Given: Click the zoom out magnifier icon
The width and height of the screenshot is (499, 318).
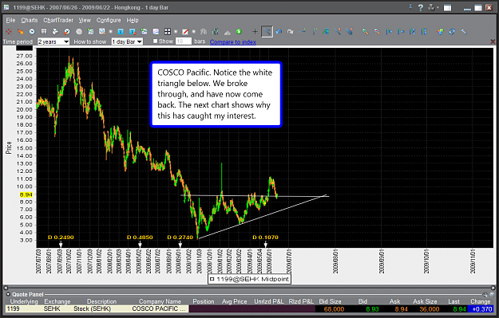Looking at the screenshot, I should 377,31.
